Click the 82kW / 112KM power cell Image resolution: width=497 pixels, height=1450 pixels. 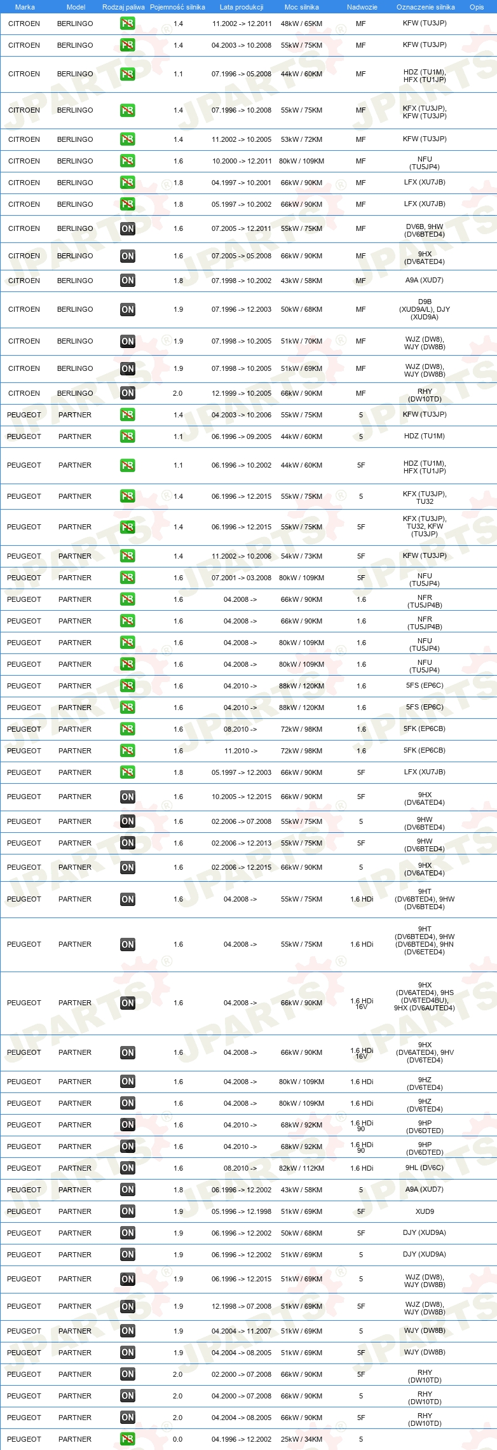[302, 1168]
